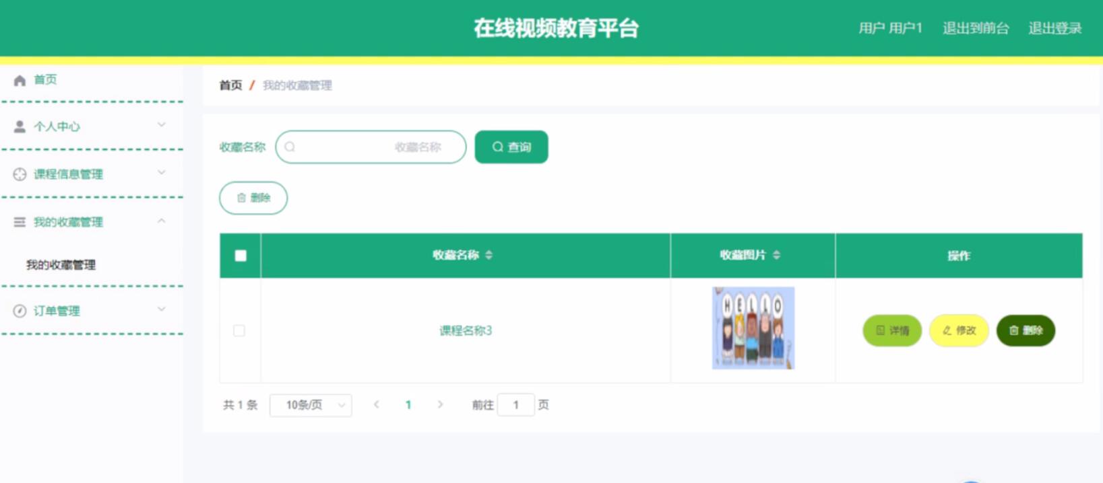
Task: Expand the 个人中心 menu chevron
Action: 162,124
